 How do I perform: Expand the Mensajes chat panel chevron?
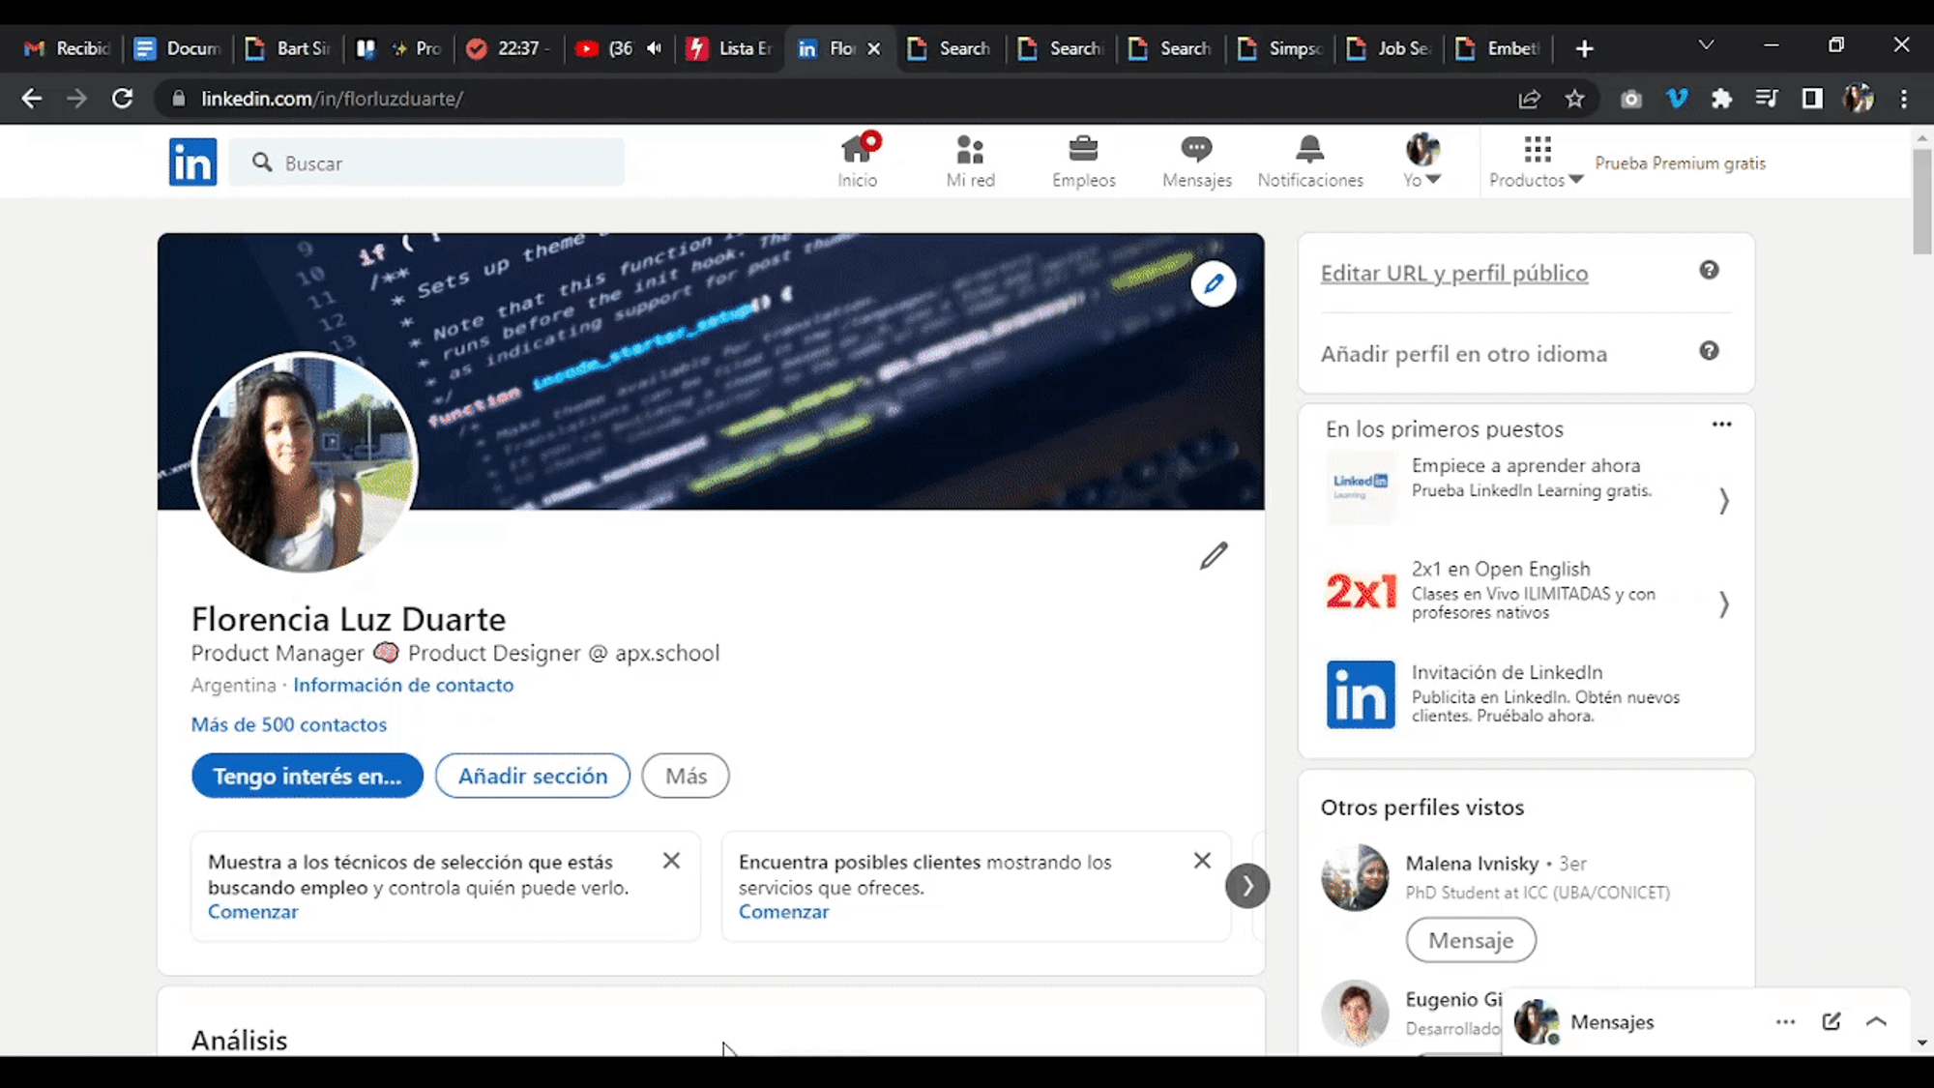coord(1876,1021)
